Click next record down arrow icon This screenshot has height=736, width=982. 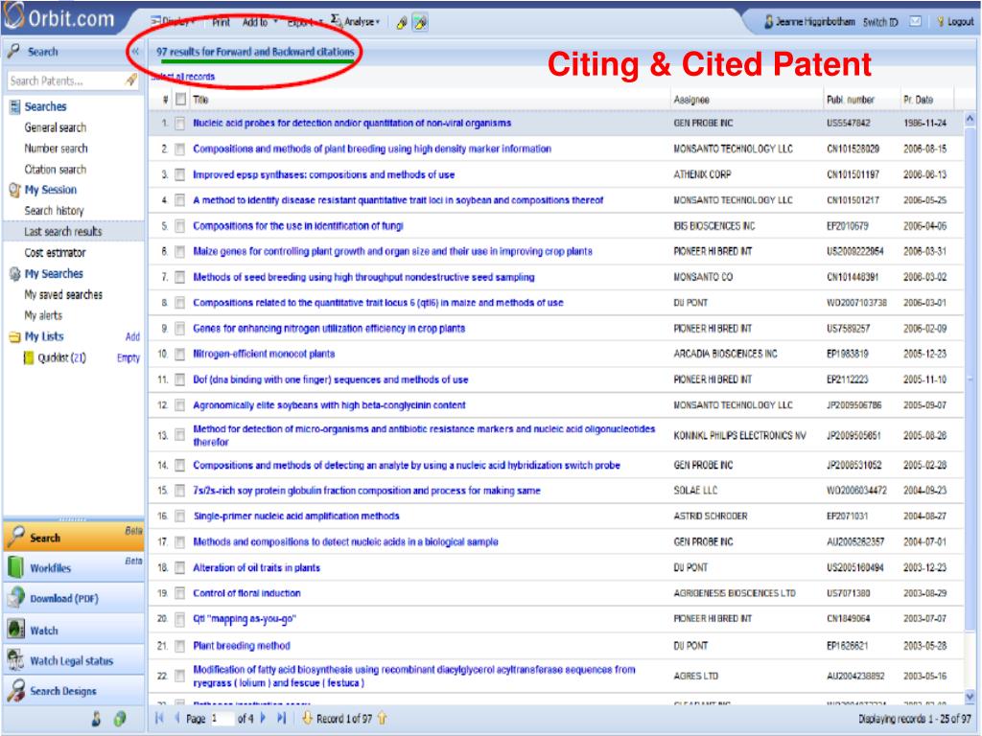[307, 718]
